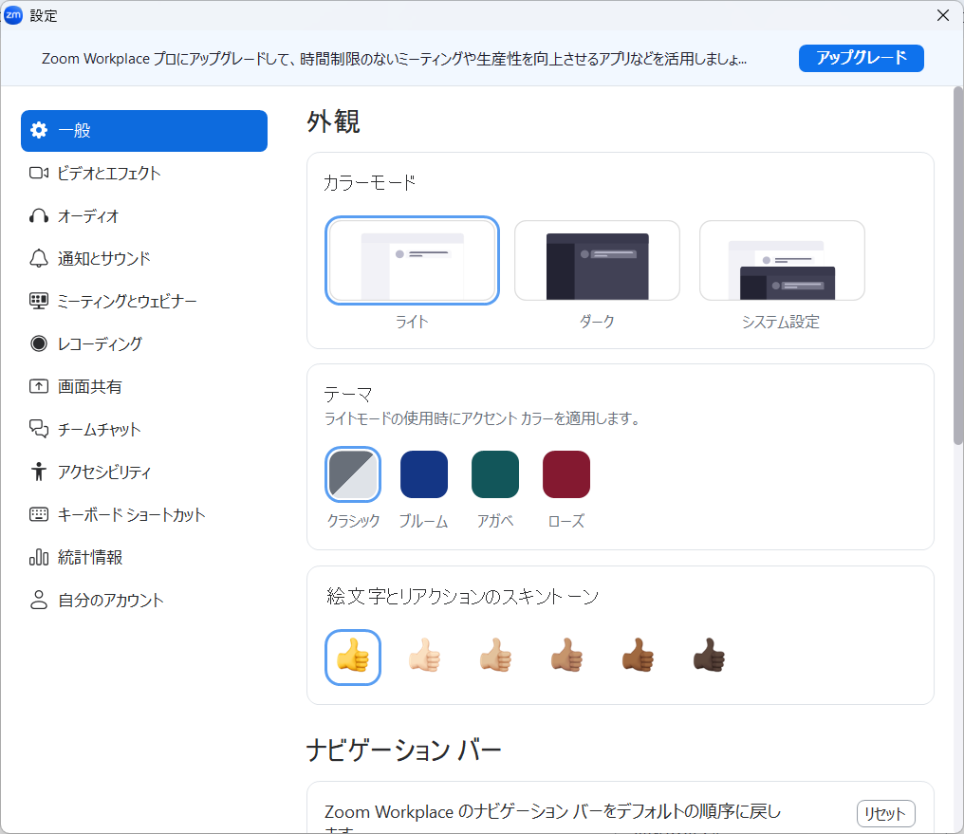
Task: Click the 絵文字とリアクションのスキントーン heading
Action: click(x=462, y=596)
